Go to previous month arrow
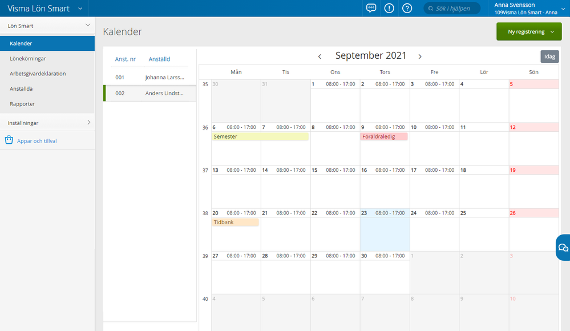Viewport: 570px width, 331px height. [x=320, y=56]
